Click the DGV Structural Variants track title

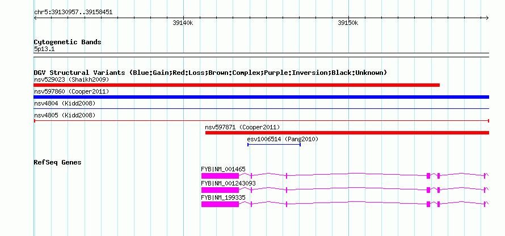pos(211,73)
